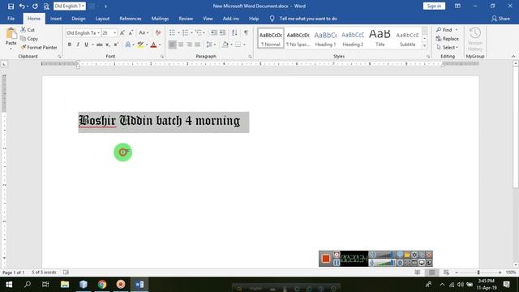Apply the Heading 2 style

pyautogui.click(x=353, y=38)
